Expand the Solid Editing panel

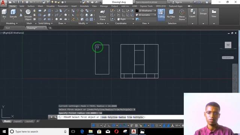coord(45,23)
